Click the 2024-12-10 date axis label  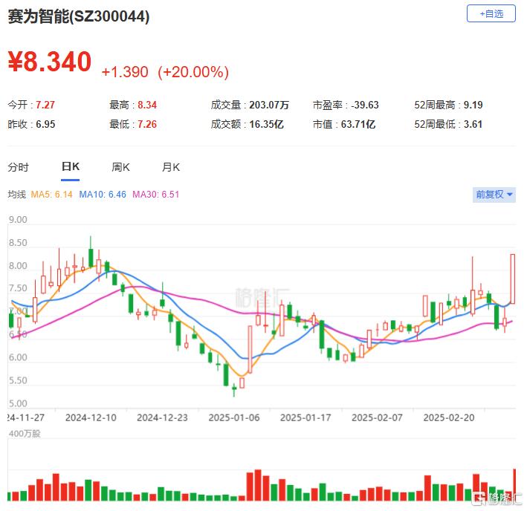point(91,417)
